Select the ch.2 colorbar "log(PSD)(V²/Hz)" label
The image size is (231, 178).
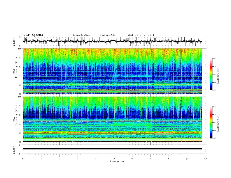[218, 124]
